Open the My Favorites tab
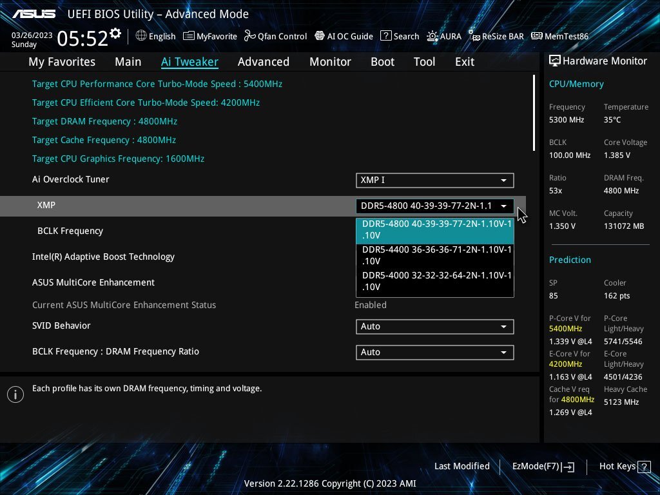 click(62, 62)
